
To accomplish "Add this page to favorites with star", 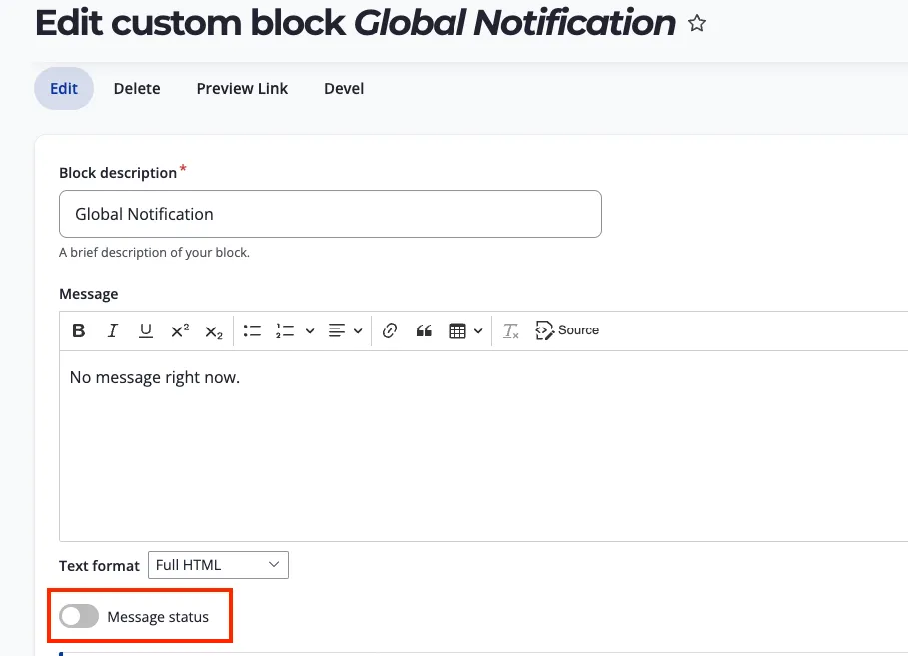I will pos(697,23).
